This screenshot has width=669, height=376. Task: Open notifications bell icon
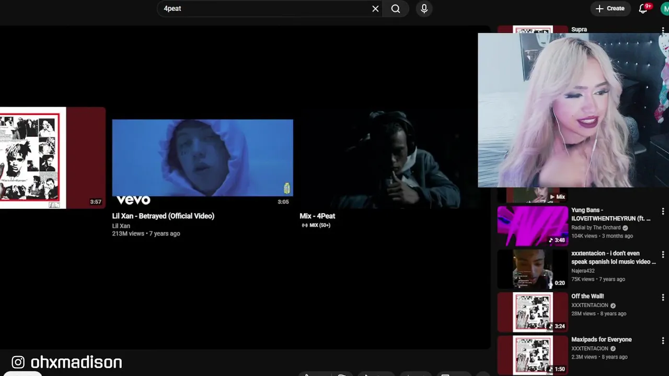click(x=643, y=8)
